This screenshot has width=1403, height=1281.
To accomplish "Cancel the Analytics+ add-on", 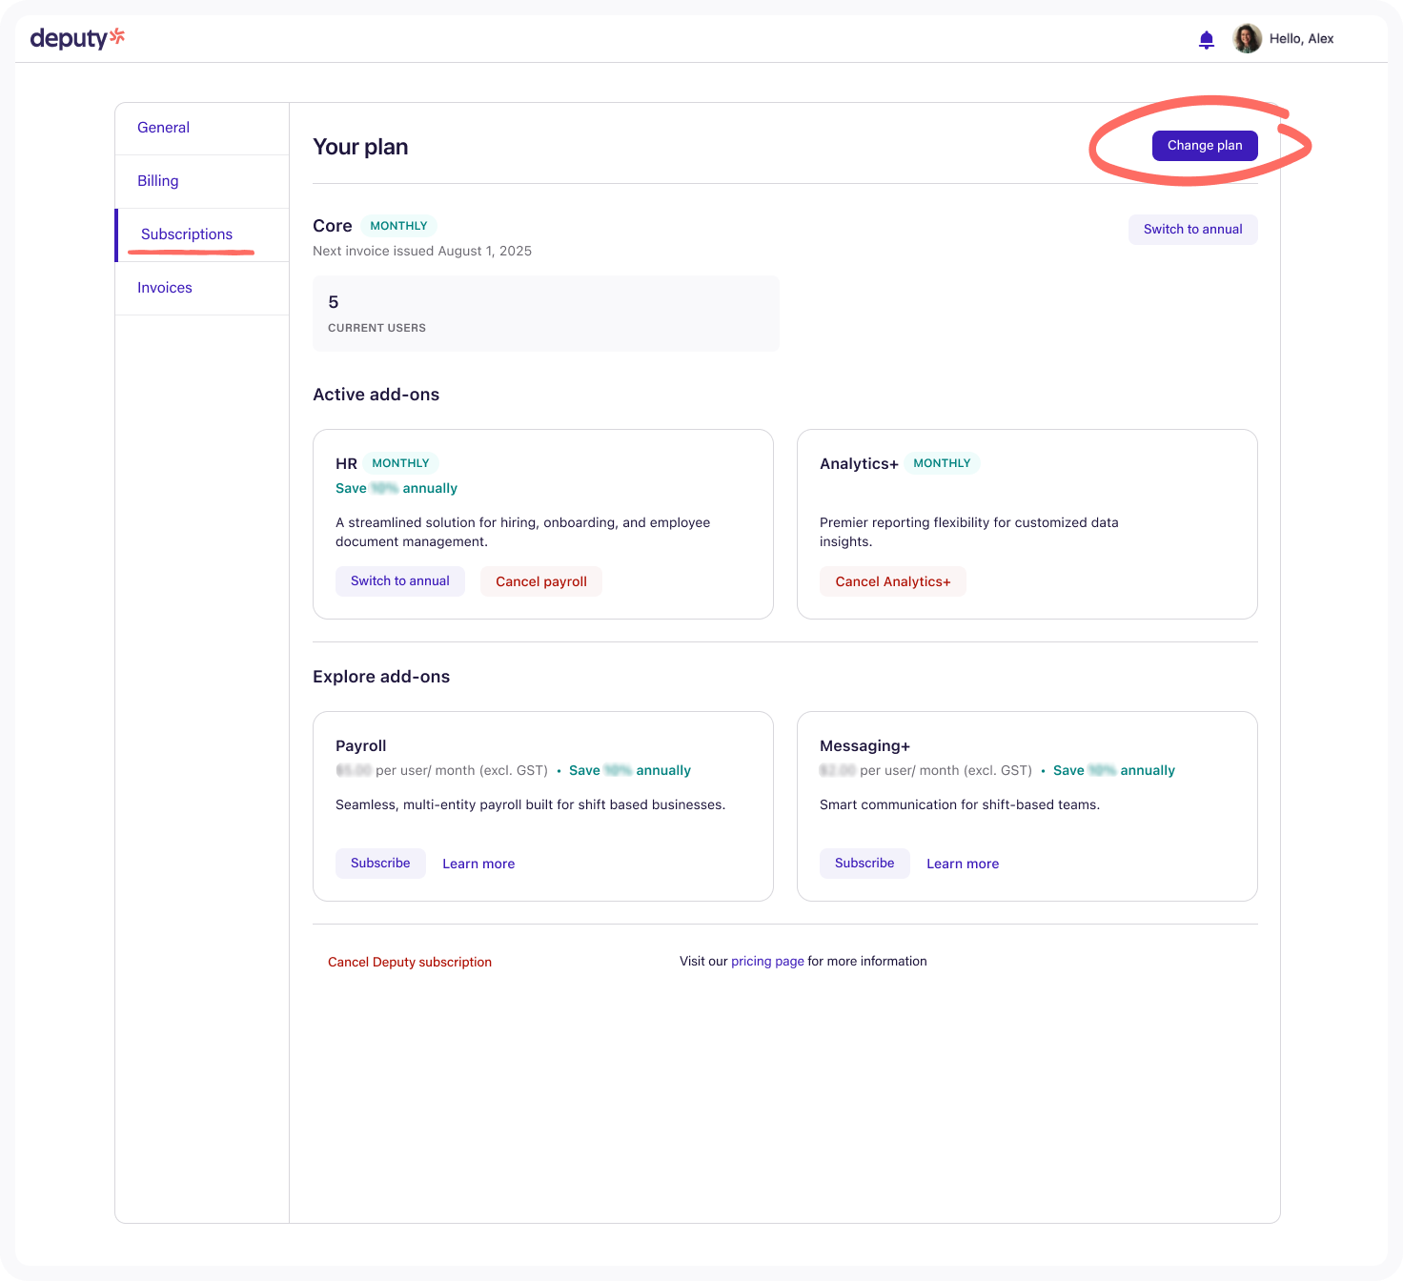I will 892,581.
